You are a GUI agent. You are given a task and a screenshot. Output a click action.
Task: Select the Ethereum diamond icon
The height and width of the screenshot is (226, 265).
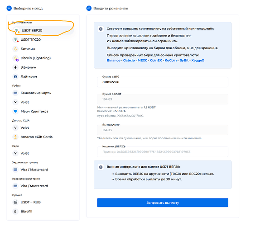tap(15, 67)
